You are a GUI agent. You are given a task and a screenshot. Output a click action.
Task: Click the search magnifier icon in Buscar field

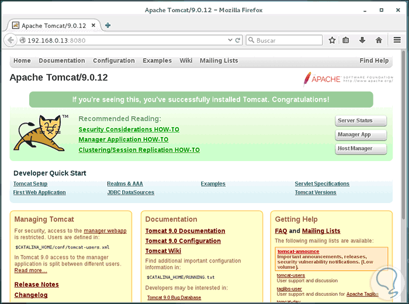click(251, 40)
